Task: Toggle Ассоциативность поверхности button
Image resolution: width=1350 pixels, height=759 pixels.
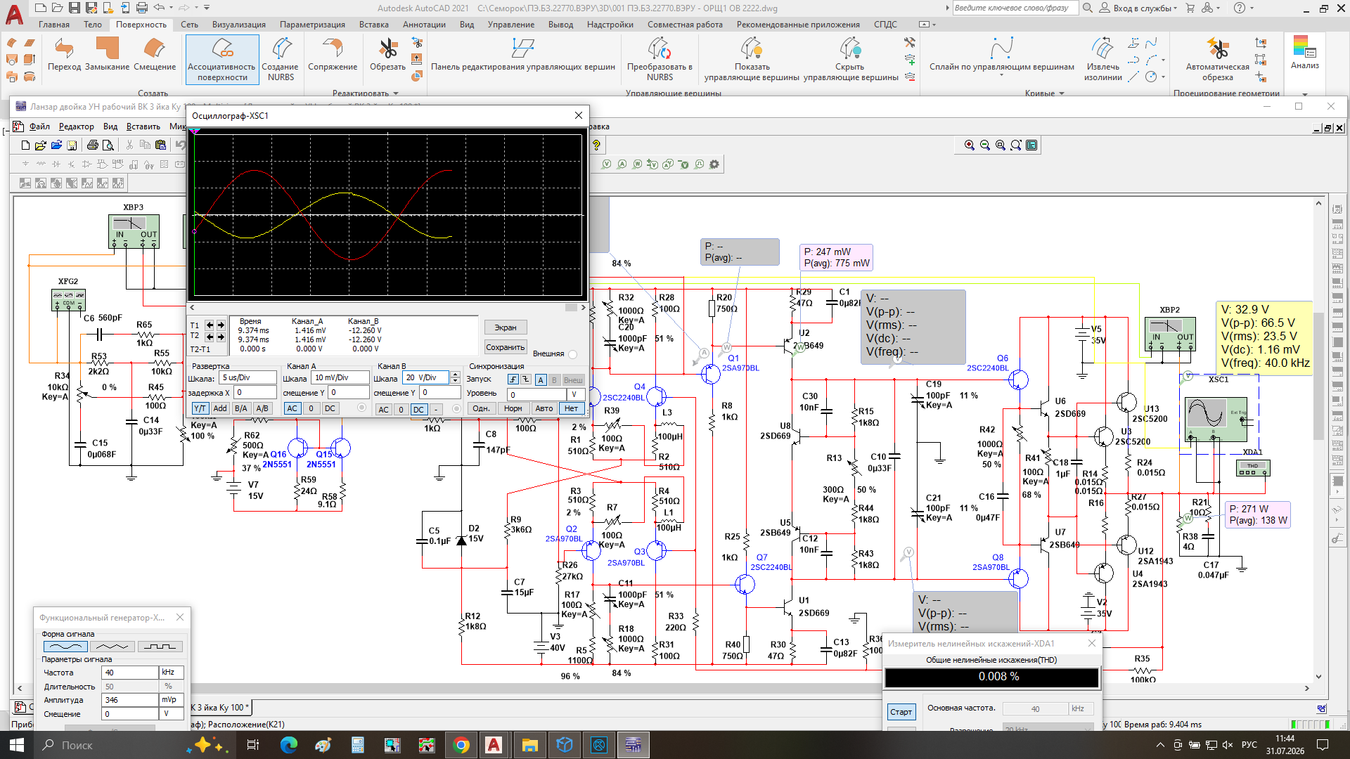Action: click(222, 60)
